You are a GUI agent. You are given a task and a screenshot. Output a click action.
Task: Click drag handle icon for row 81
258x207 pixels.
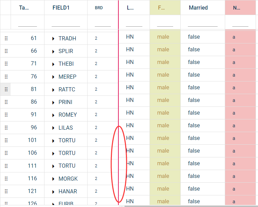point(6,89)
